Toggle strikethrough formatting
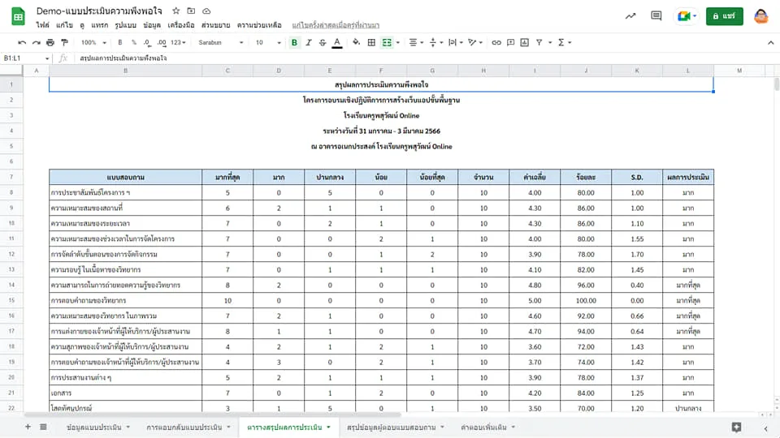Viewport: 780px width, 438px height. [x=323, y=43]
